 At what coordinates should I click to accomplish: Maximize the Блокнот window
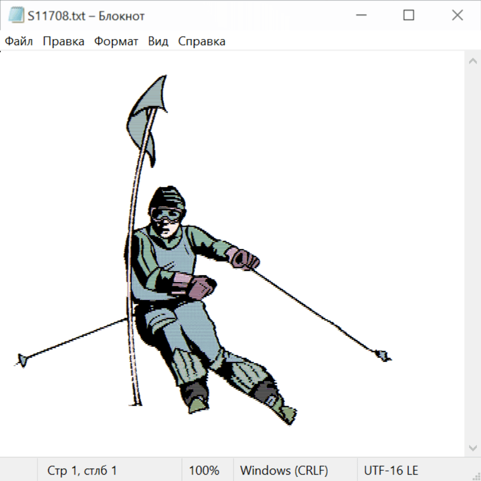[409, 15]
